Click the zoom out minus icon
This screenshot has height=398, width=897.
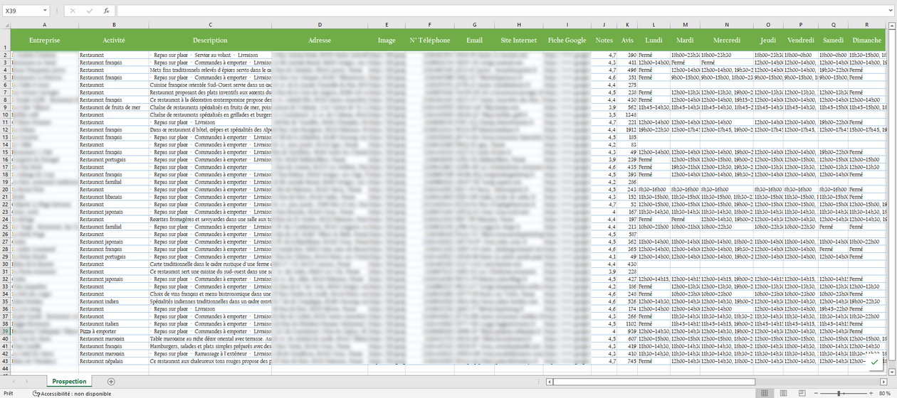(x=814, y=393)
